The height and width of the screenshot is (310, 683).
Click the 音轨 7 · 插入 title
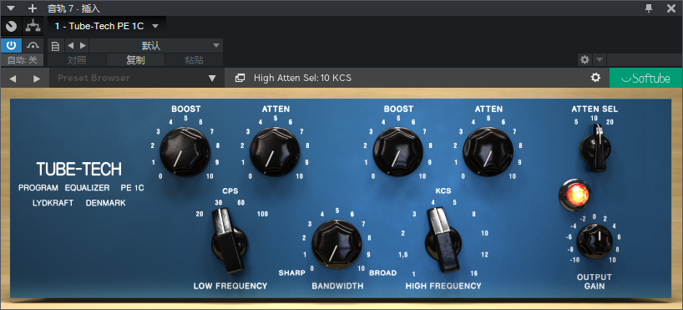73,8
